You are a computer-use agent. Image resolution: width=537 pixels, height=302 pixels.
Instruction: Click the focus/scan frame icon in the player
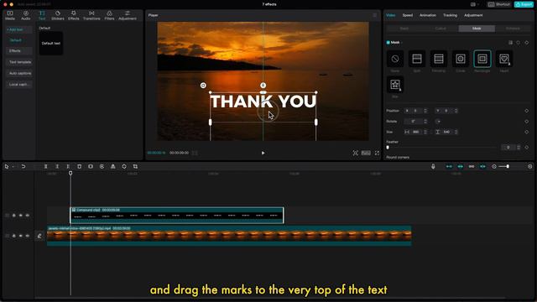(x=356, y=153)
